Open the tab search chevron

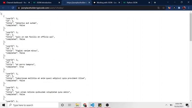(x=168, y=2)
